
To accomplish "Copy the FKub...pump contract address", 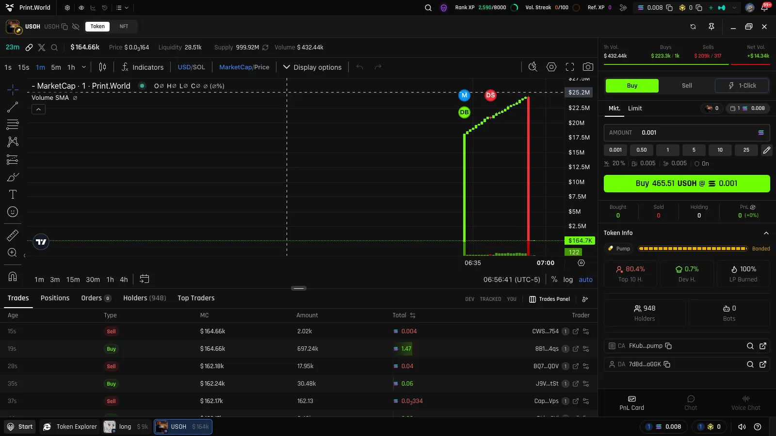I will tap(668, 346).
